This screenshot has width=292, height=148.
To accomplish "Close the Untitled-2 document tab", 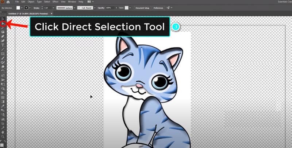I will [51, 13].
